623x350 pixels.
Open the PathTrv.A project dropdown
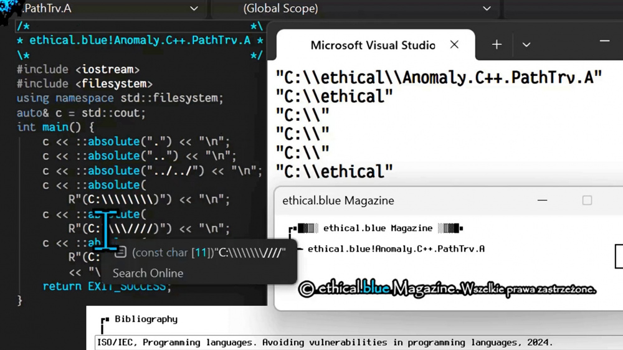point(194,9)
